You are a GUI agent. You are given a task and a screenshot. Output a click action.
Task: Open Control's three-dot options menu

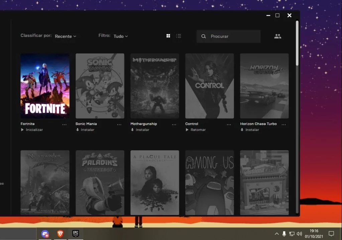click(x=229, y=125)
